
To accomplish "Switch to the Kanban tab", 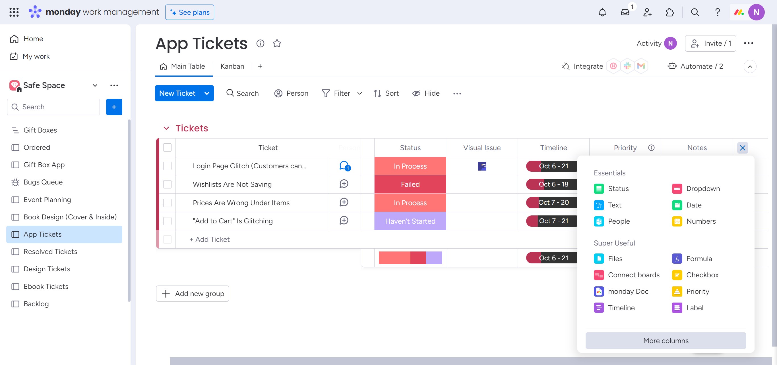I will pos(232,66).
